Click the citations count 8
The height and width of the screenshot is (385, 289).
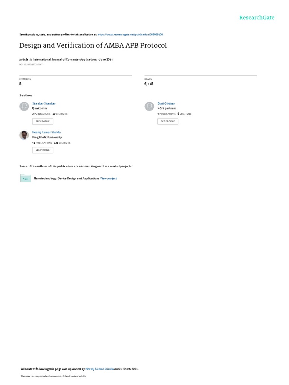point(20,84)
